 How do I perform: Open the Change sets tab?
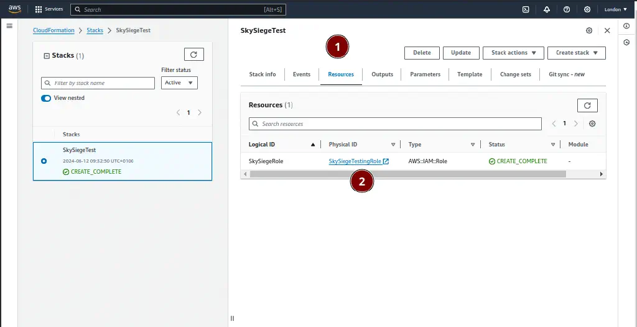pos(515,74)
